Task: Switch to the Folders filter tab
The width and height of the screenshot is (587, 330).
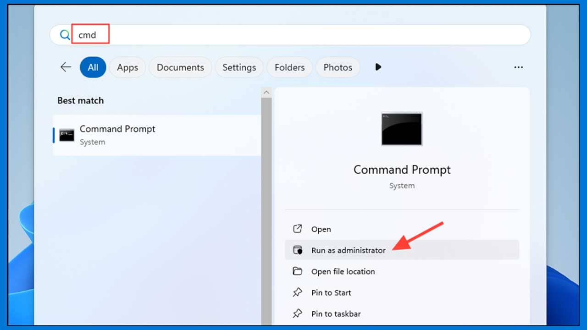Action: point(289,67)
